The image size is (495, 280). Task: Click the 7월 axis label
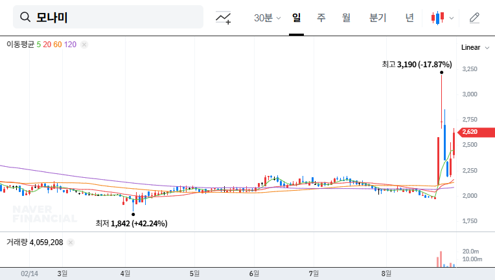click(x=314, y=274)
